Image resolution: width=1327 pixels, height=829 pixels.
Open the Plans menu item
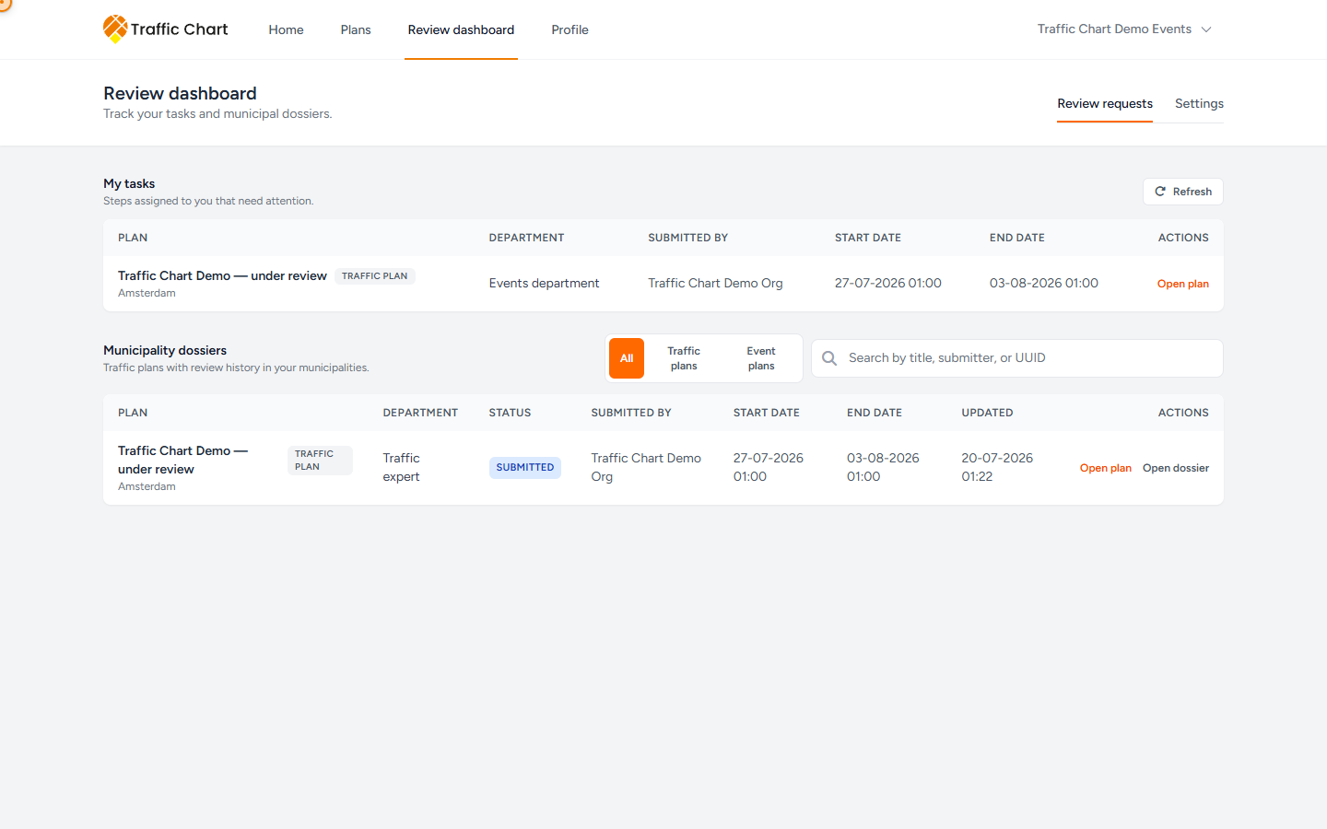point(356,29)
